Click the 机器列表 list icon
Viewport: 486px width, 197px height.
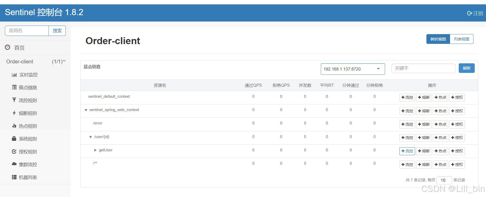pos(14,177)
